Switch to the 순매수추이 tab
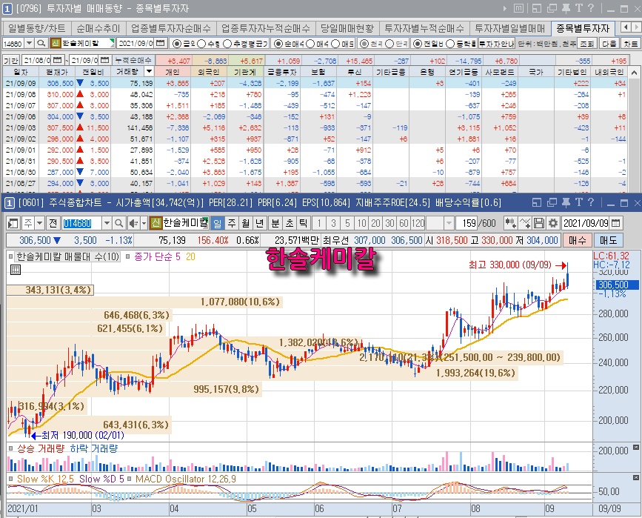642x518 pixels. [x=98, y=28]
